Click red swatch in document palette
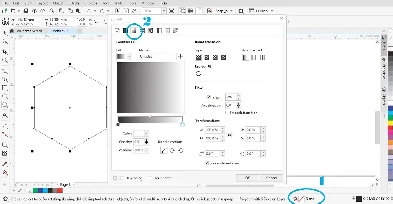The image size is (393, 204). tap(59, 191)
